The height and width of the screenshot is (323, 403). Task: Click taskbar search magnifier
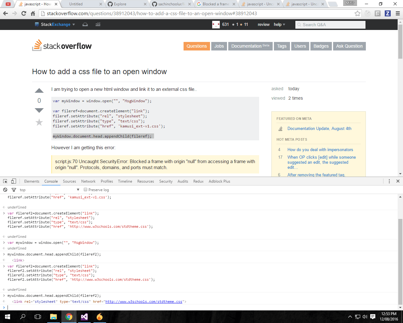23,317
